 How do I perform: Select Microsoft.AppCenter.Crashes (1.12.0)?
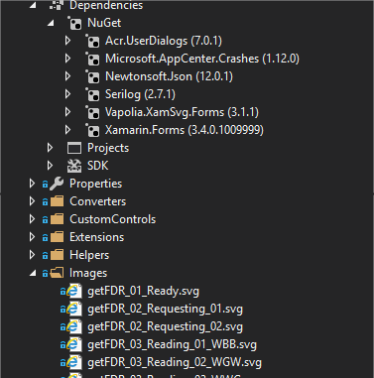tap(202, 59)
